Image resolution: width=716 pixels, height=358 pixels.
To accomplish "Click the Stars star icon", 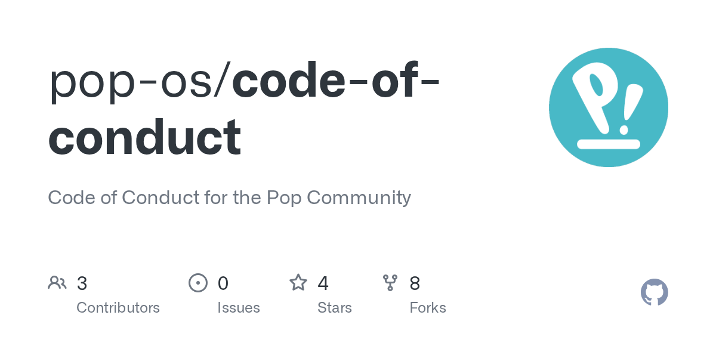I will [x=298, y=283].
